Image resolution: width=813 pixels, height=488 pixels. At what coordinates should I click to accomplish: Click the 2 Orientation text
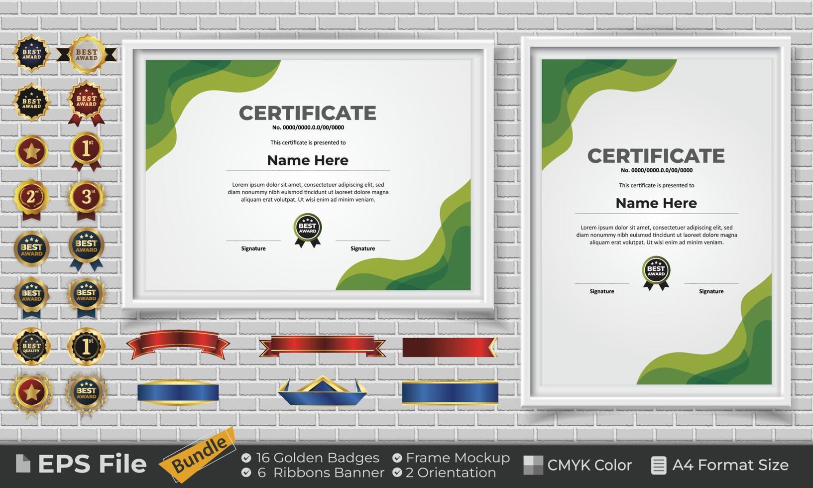pos(451,473)
